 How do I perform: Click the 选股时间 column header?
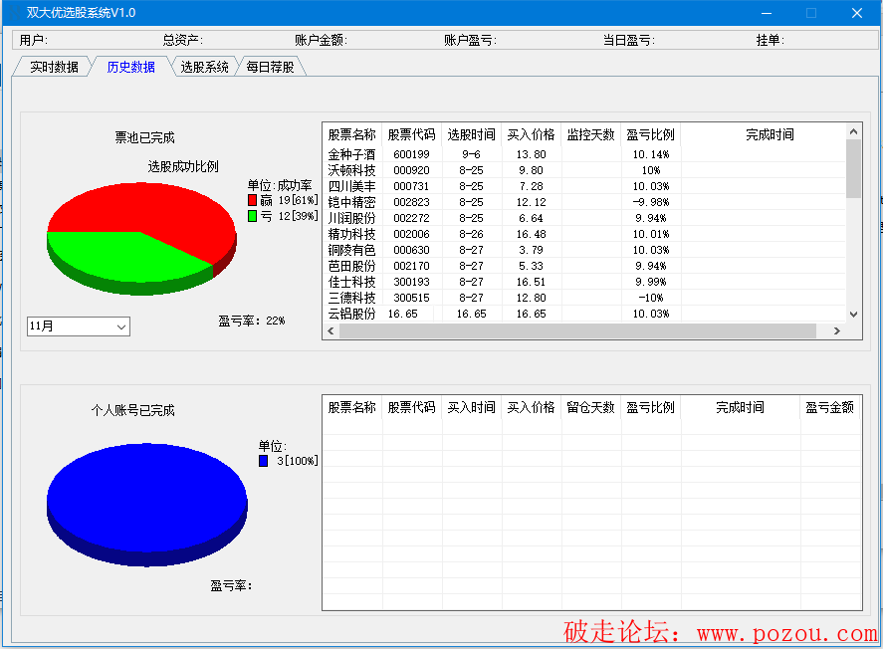pos(471,134)
